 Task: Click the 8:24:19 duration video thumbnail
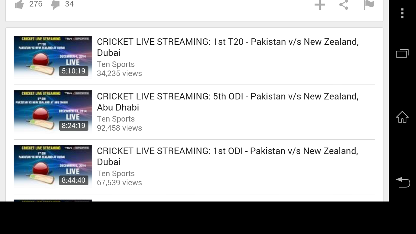point(53,112)
